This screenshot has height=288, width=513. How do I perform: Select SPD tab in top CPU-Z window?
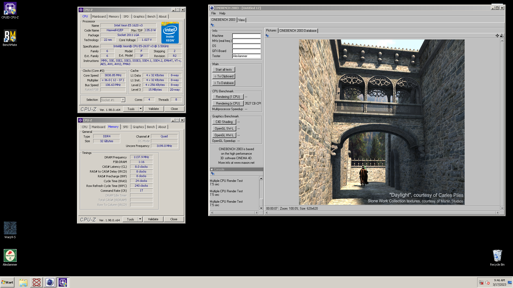pos(126,17)
